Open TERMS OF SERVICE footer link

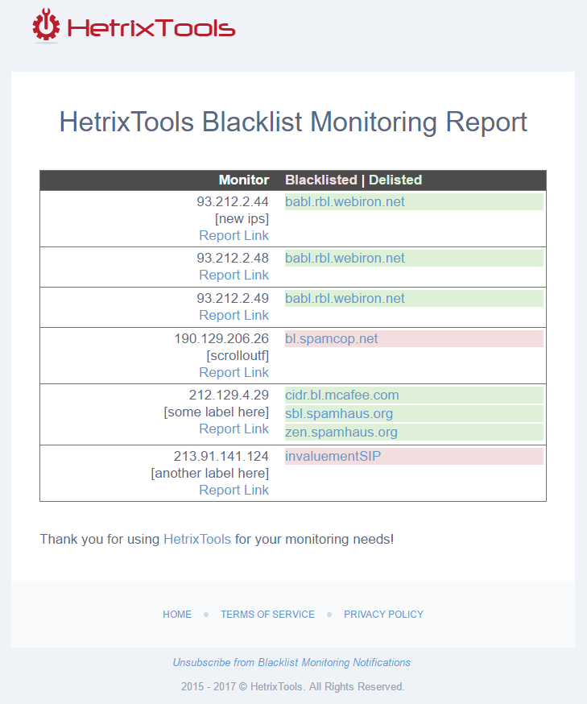(x=267, y=614)
